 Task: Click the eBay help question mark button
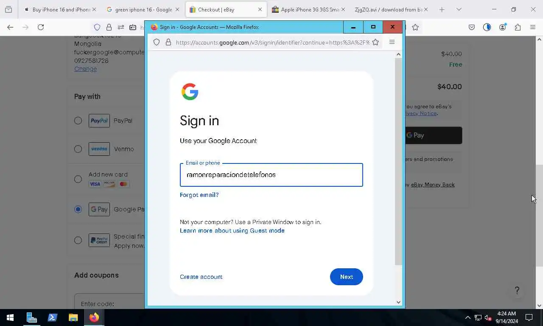click(x=517, y=291)
